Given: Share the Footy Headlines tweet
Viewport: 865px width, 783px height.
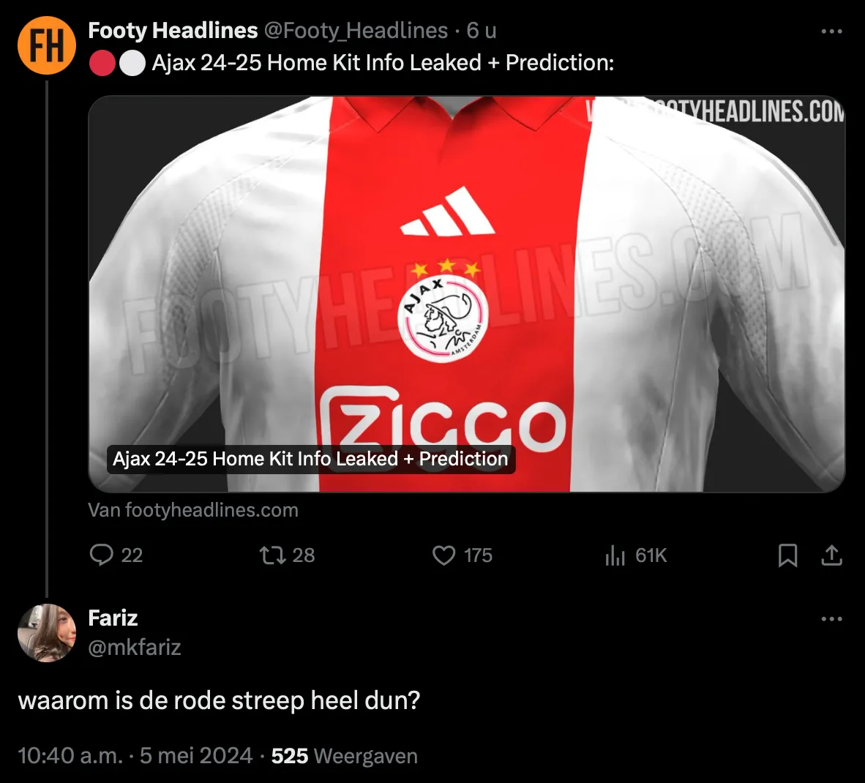Looking at the screenshot, I should [x=831, y=555].
